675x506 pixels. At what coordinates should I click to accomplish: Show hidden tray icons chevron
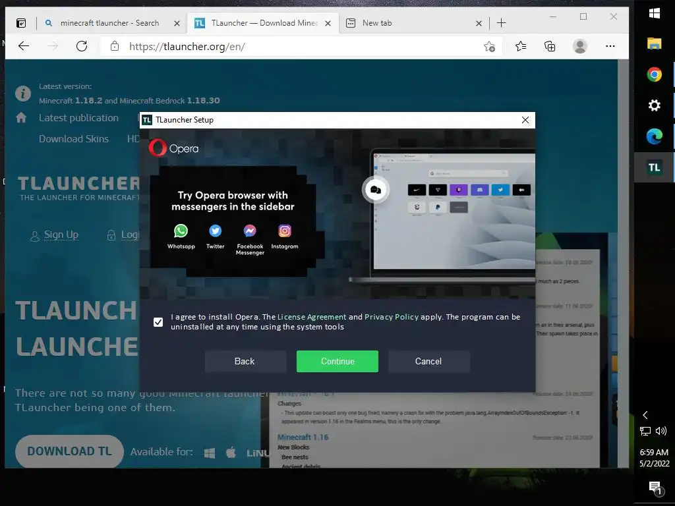pos(645,415)
